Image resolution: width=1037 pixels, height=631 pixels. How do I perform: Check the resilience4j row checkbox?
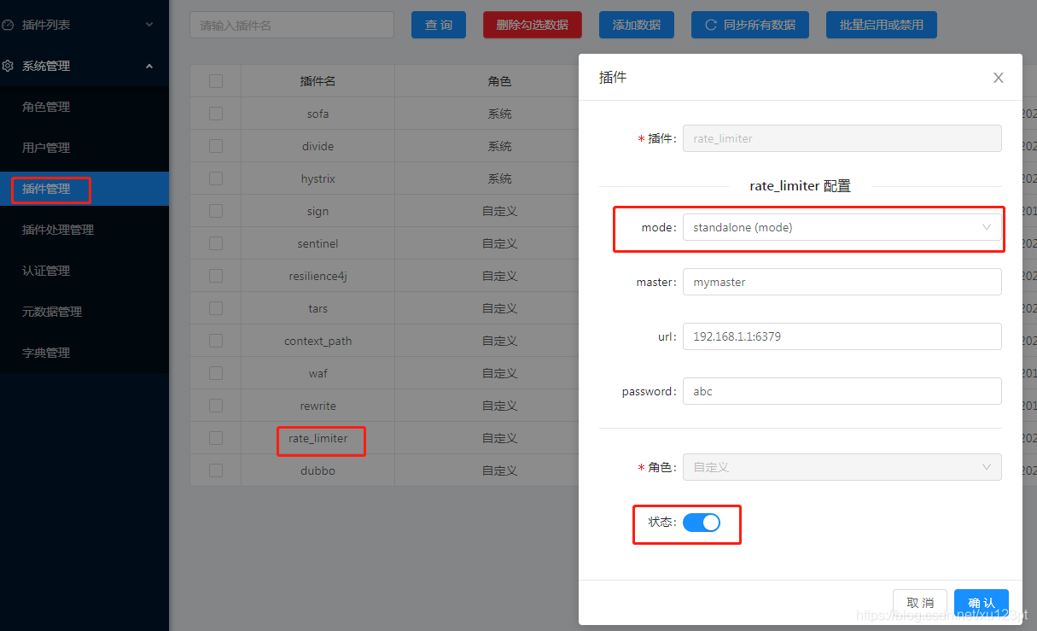[x=216, y=276]
